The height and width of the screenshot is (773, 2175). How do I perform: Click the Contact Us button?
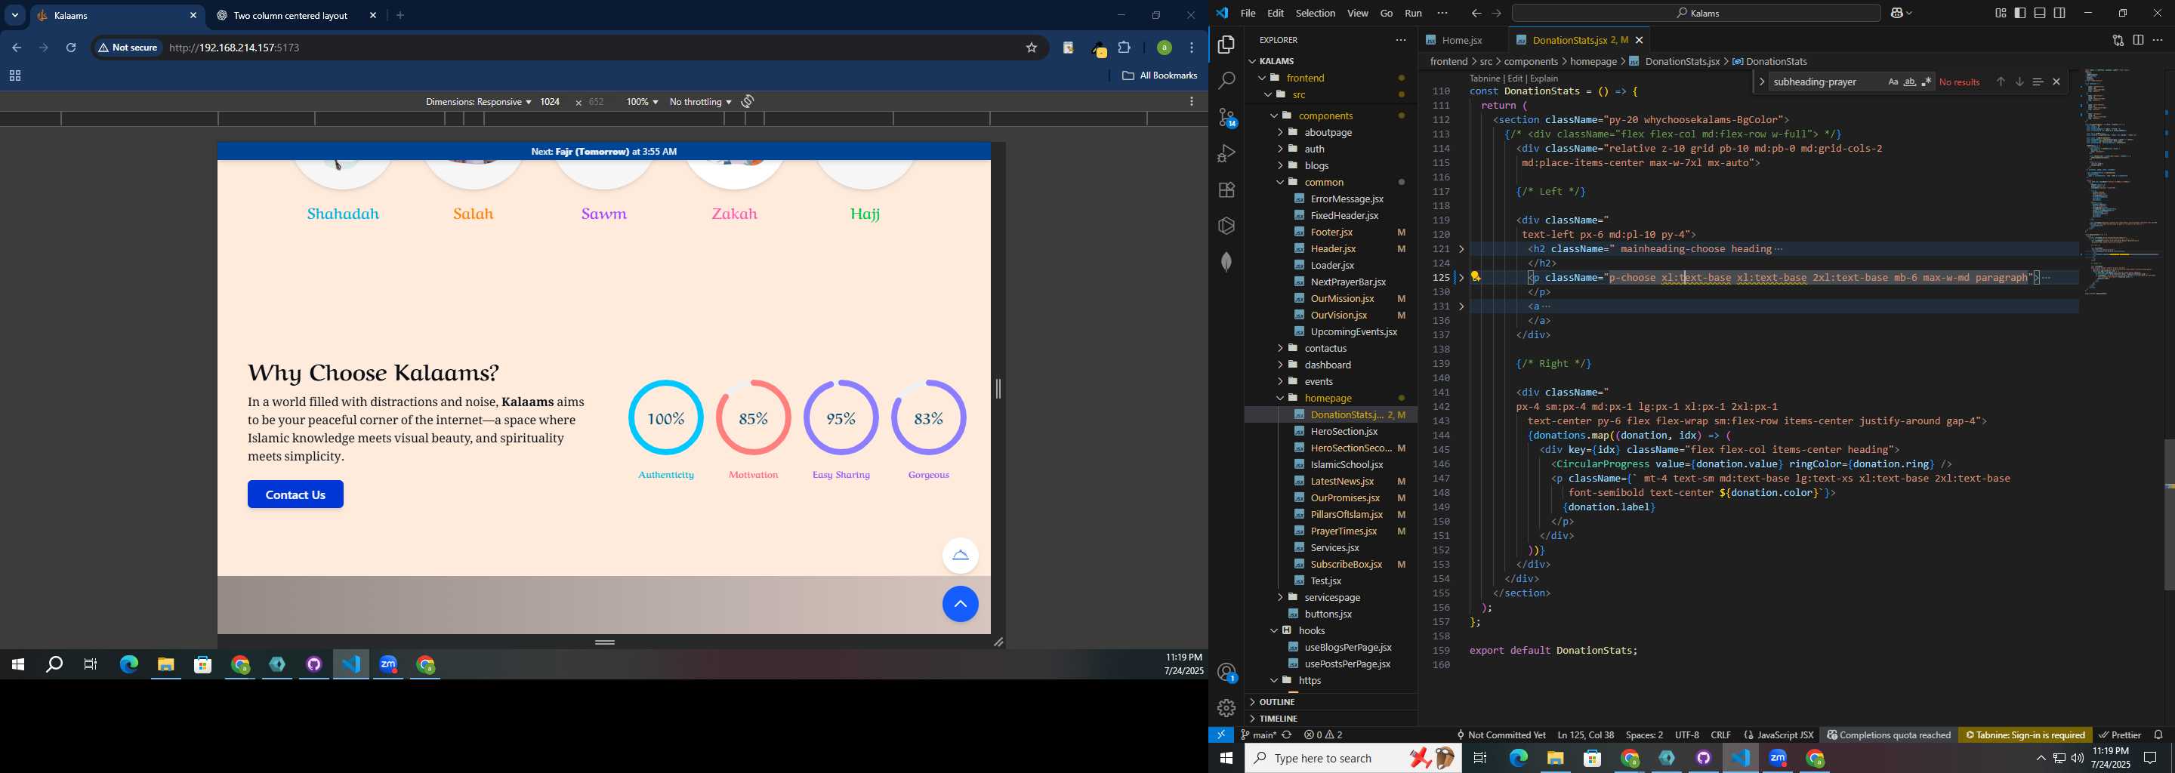[295, 494]
